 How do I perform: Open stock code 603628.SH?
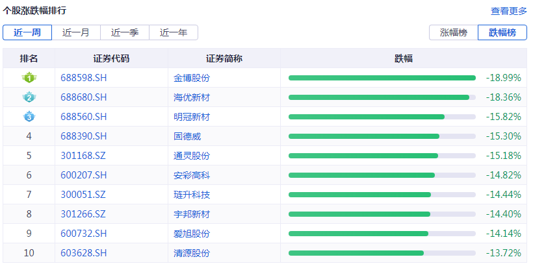[84, 253]
